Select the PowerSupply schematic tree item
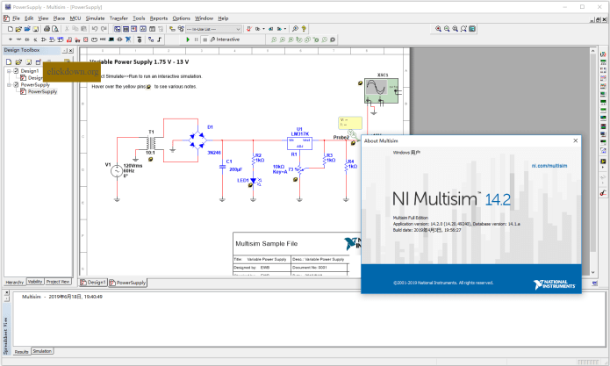This screenshot has width=610, height=366. (x=42, y=91)
